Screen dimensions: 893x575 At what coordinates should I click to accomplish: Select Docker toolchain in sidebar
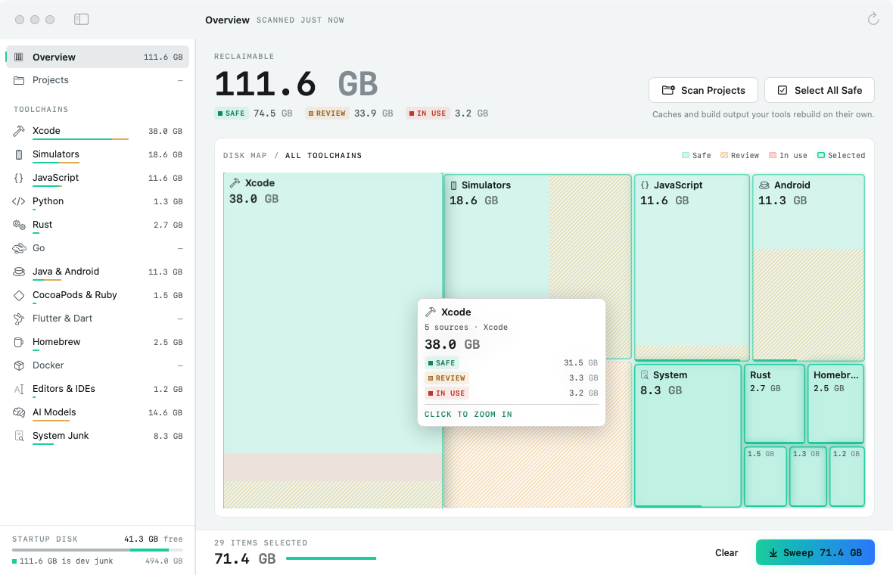[x=98, y=365]
